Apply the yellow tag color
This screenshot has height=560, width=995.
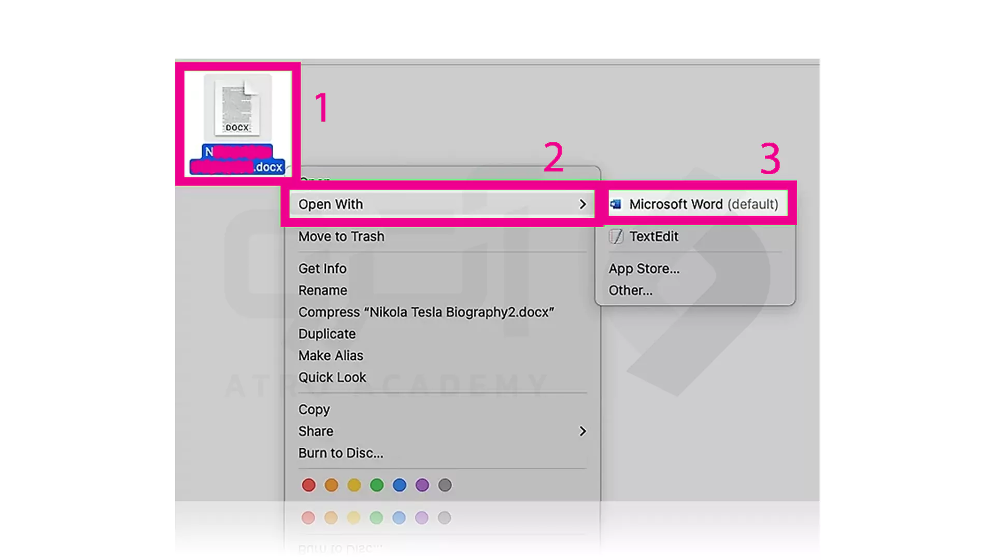[x=354, y=485]
